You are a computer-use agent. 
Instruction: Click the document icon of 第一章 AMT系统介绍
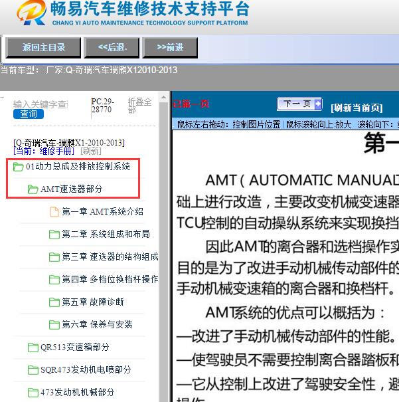coord(54,212)
